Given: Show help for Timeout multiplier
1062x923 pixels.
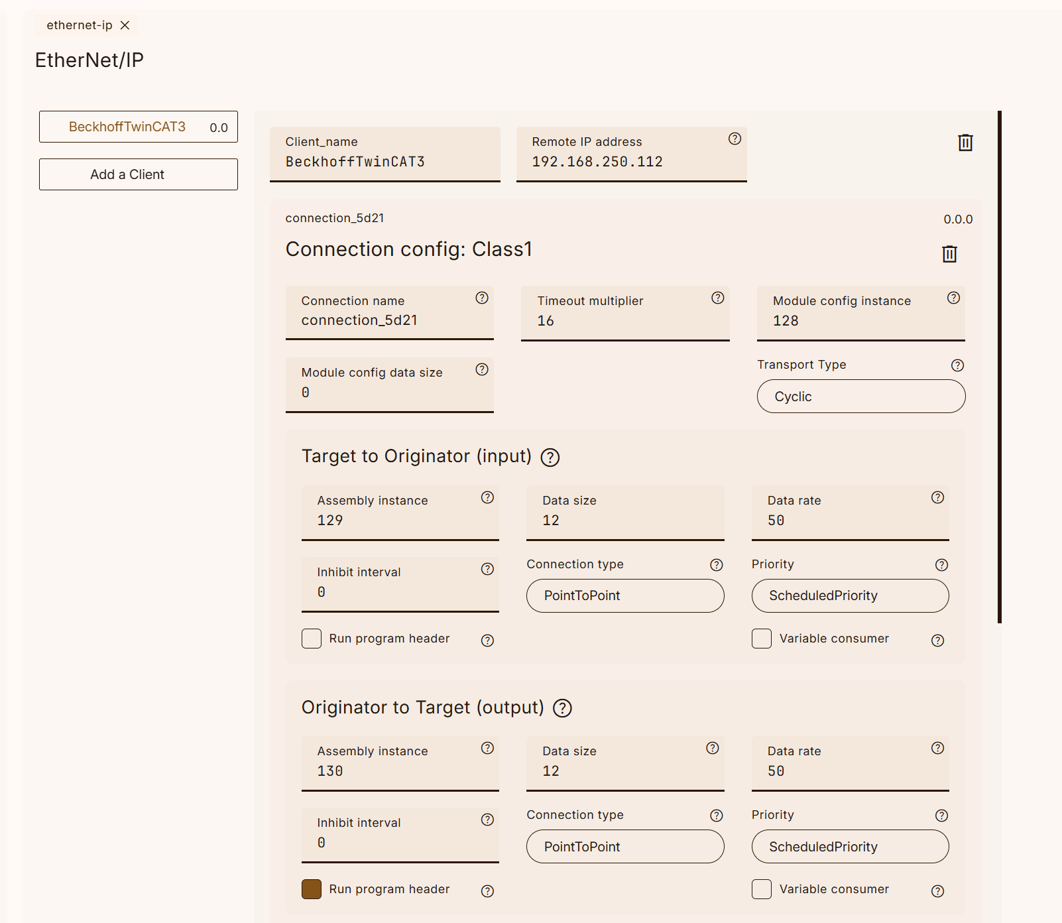Looking at the screenshot, I should [717, 298].
